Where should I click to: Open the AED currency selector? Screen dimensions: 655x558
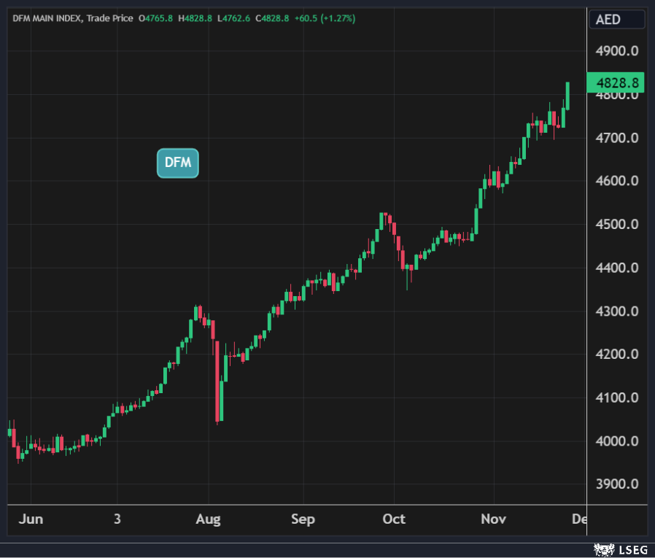coord(608,20)
